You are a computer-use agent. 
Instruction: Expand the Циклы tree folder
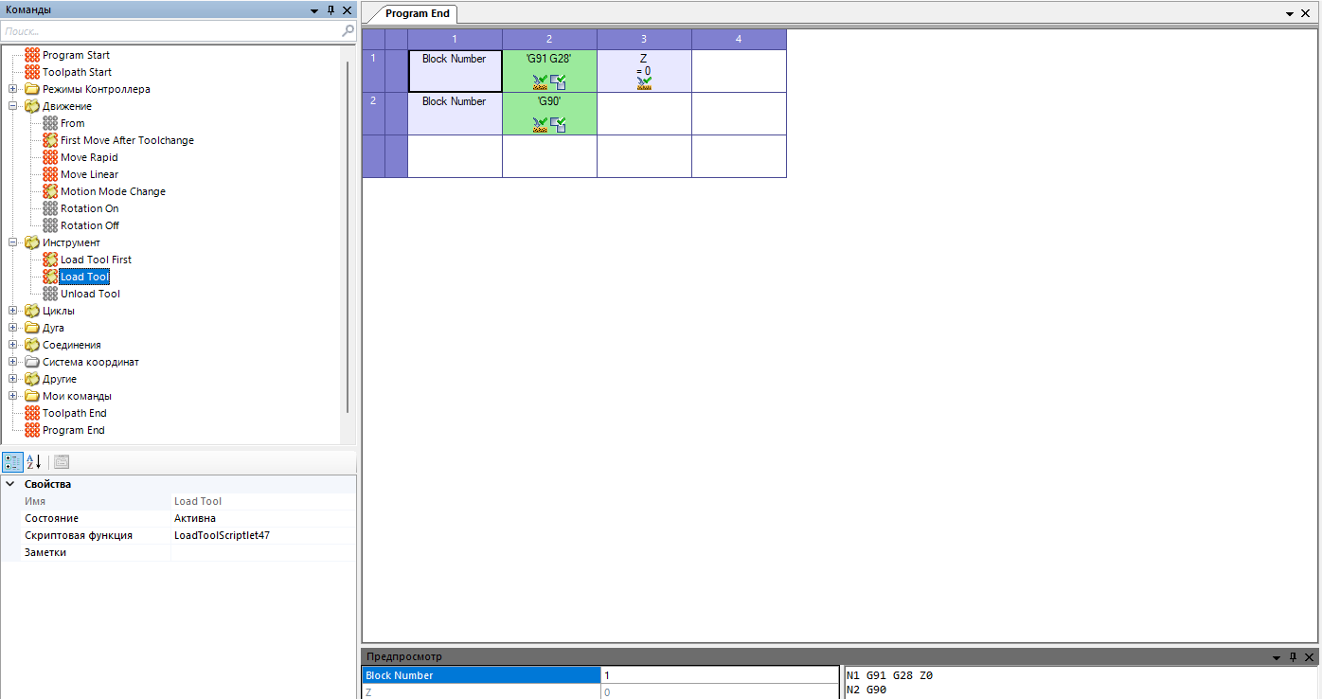tap(13, 311)
